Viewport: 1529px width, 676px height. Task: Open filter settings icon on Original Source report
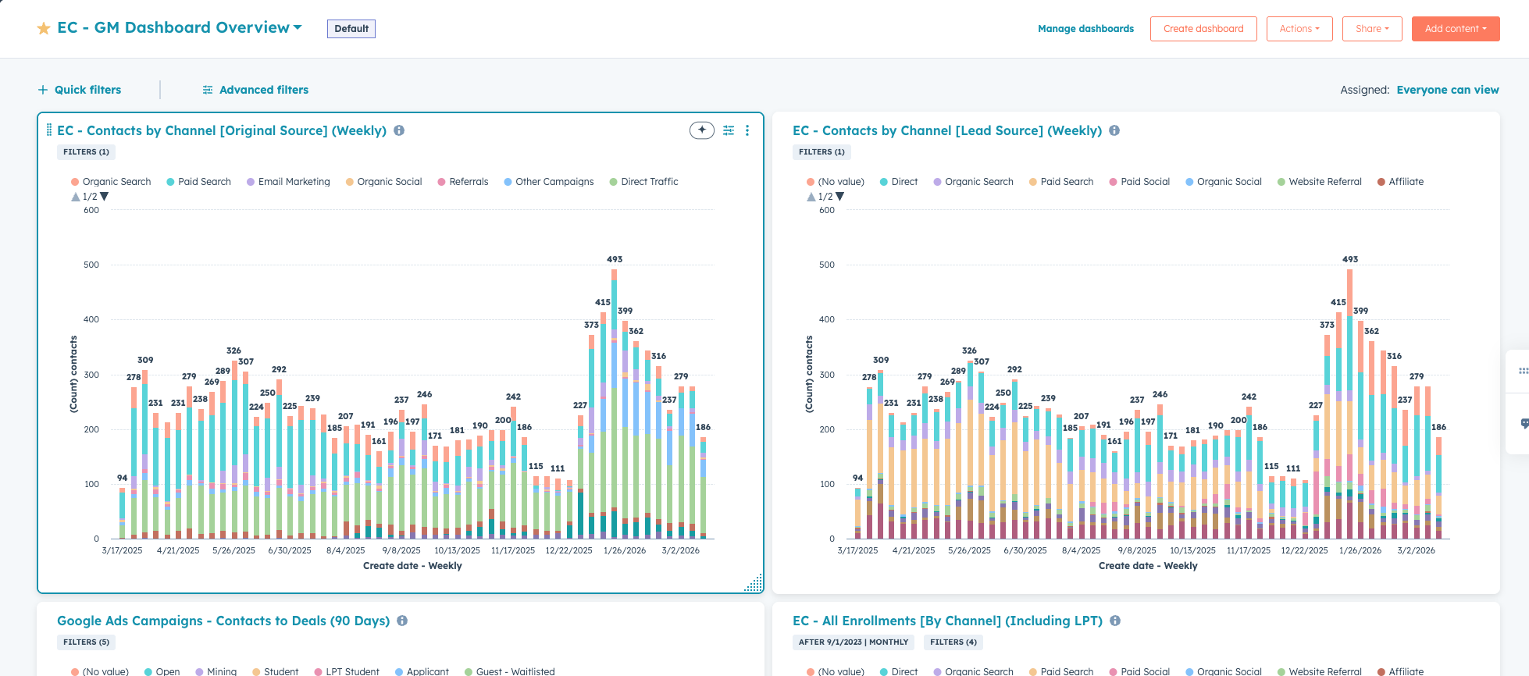point(729,130)
